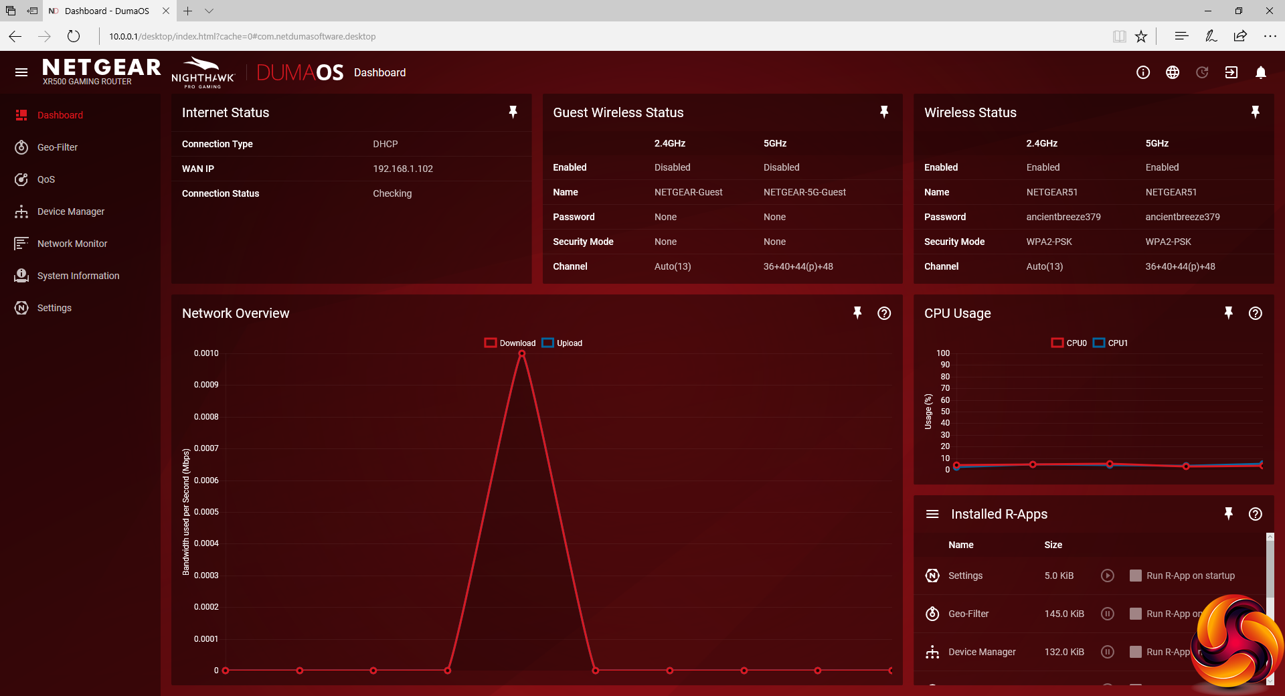Open Device Manager in the sidebar

(x=71, y=211)
